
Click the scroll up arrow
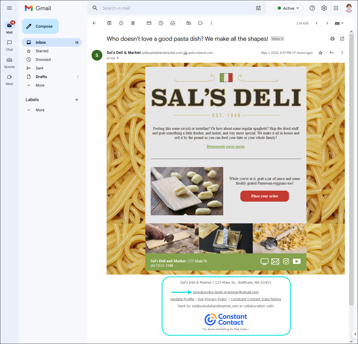pyautogui.click(x=351, y=32)
